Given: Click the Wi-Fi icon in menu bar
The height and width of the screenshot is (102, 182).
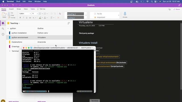Looking at the screenshot, I should [148, 1].
